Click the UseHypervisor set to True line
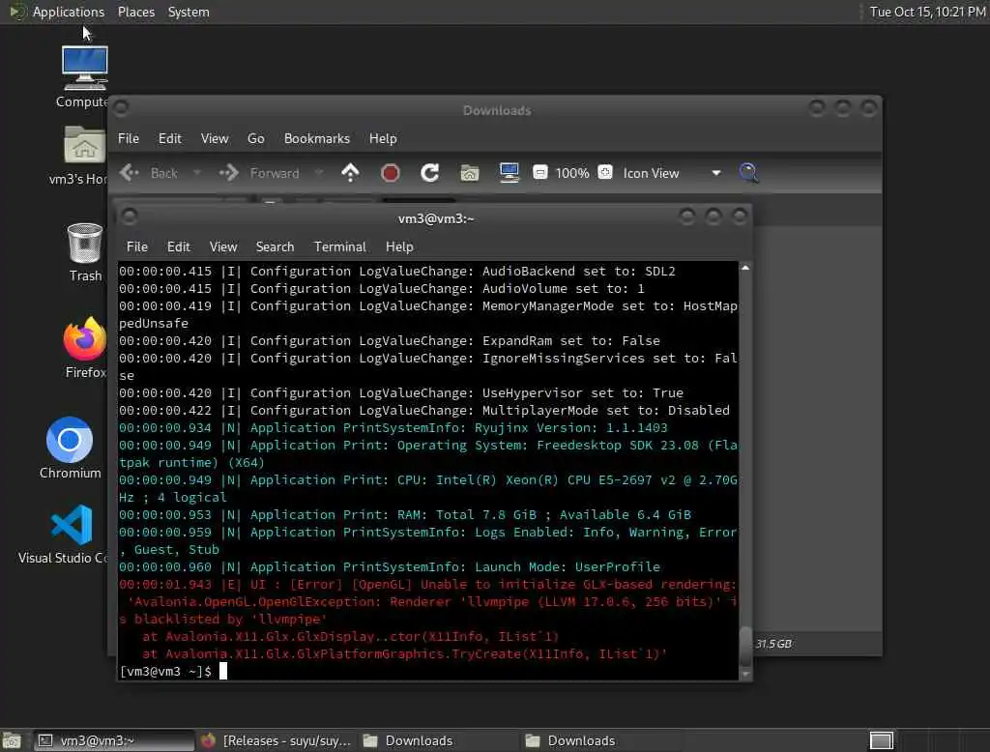 [x=401, y=392]
